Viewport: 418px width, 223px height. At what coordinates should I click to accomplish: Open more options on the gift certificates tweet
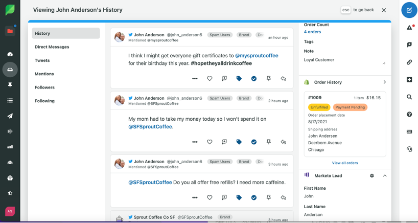click(195, 79)
